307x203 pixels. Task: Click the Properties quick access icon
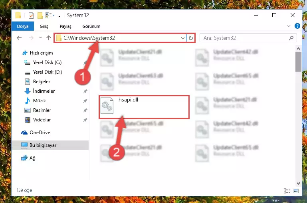click(31, 16)
